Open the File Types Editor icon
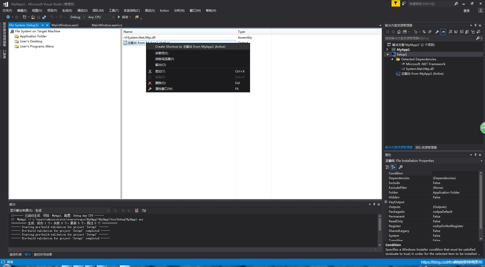The height and width of the screenshot is (267, 485). click(462, 32)
